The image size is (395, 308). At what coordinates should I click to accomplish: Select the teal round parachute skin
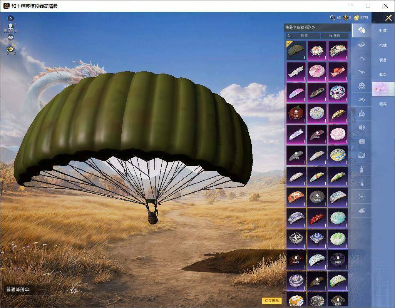point(338,218)
